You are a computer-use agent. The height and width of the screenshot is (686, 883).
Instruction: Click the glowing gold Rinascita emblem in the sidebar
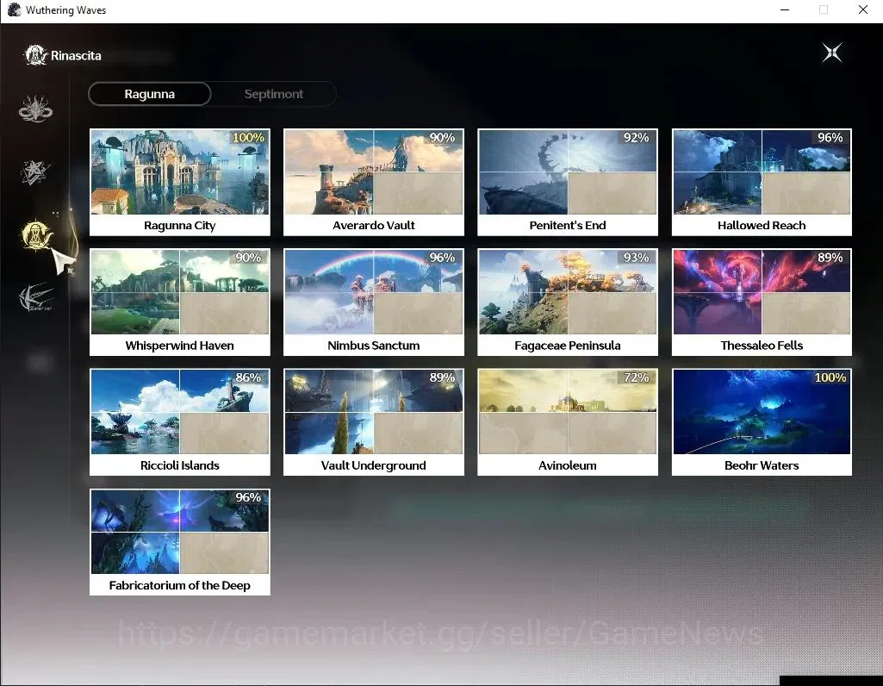(x=36, y=235)
